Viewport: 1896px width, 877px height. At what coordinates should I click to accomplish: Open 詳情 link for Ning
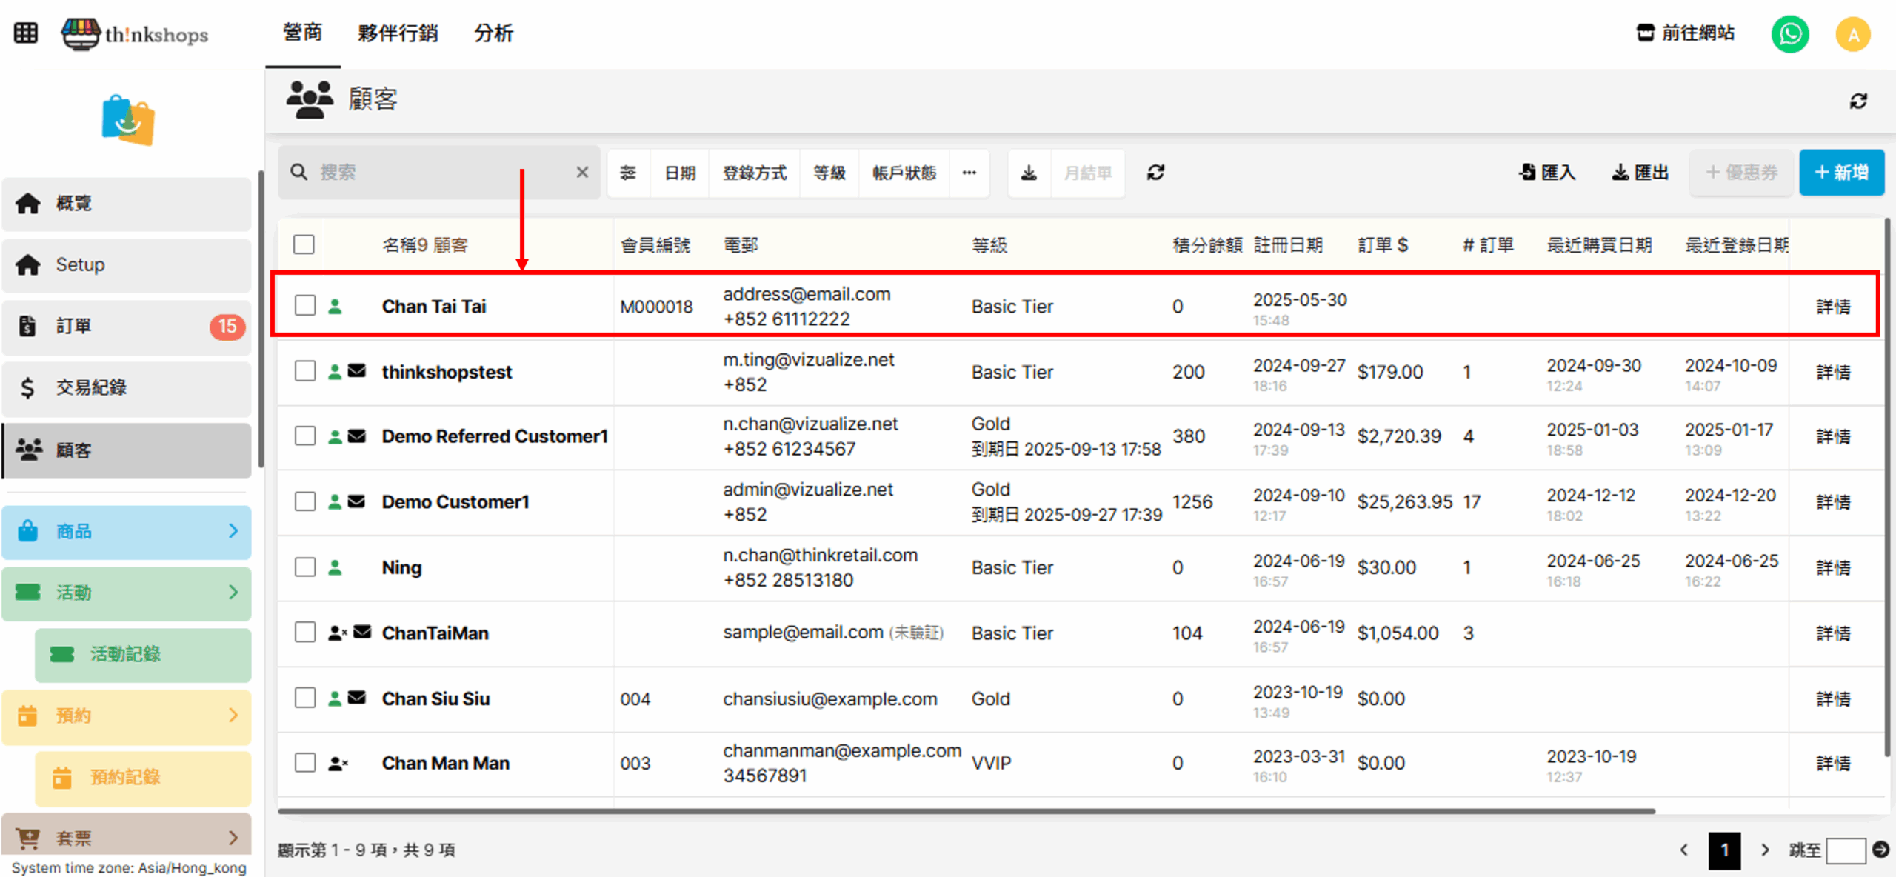(1833, 567)
